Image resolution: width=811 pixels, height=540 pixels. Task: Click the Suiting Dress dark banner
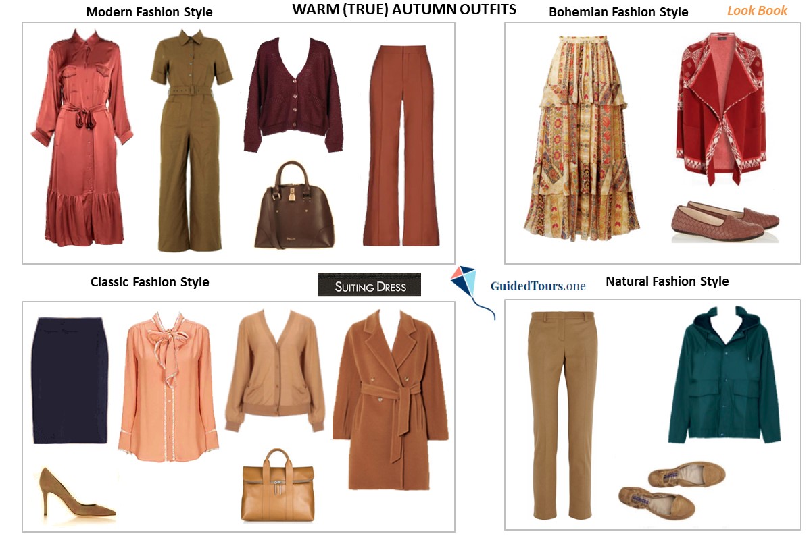pos(370,285)
